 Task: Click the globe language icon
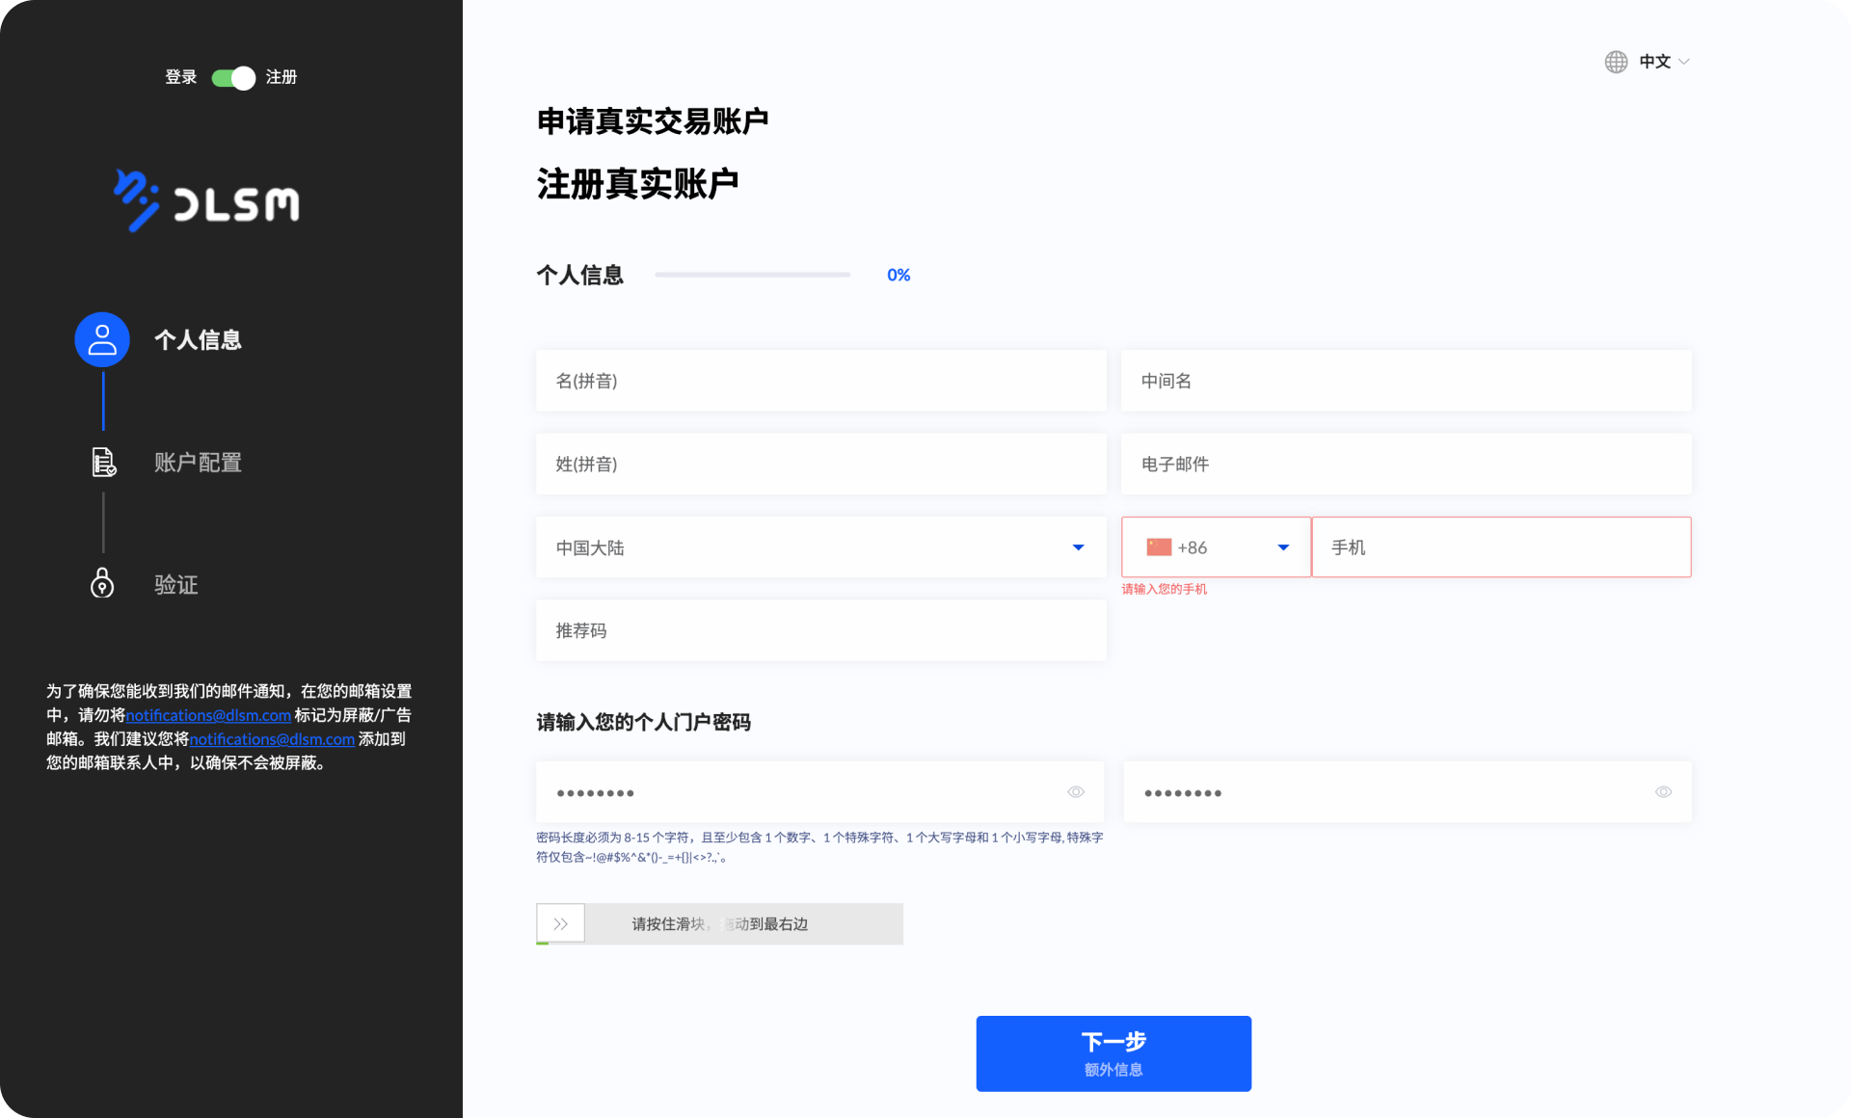tap(1616, 61)
